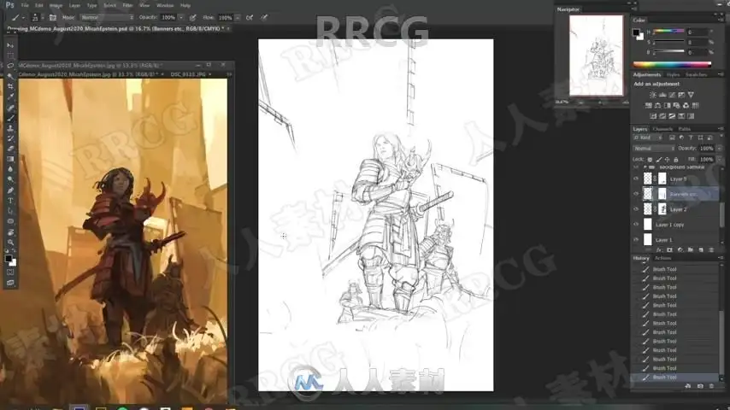The image size is (730, 410).
Task: Open the File menu
Action: (x=25, y=6)
